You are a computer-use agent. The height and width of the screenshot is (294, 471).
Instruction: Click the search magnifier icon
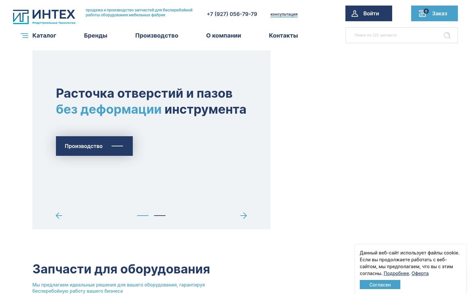pos(447,35)
